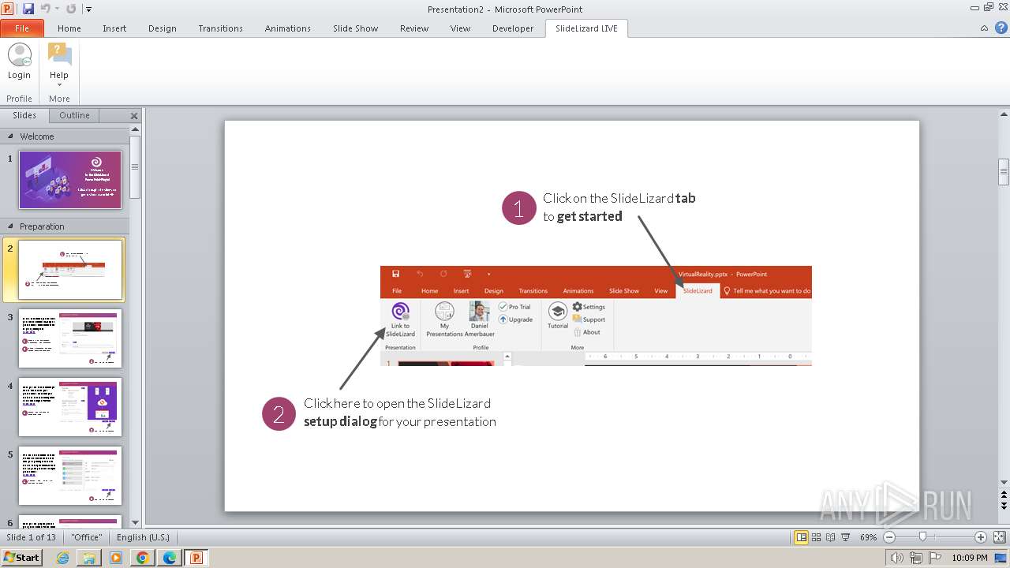Viewport: 1010px width, 568px height.
Task: Click the Action Center flag tray icon
Action: pos(934,558)
